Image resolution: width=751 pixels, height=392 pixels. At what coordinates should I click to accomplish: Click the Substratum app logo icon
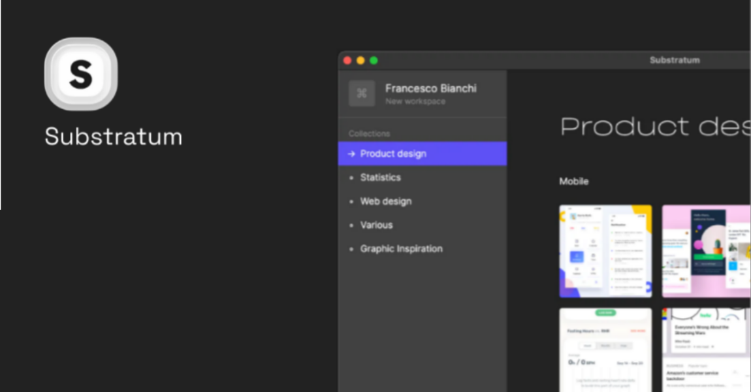(81, 74)
